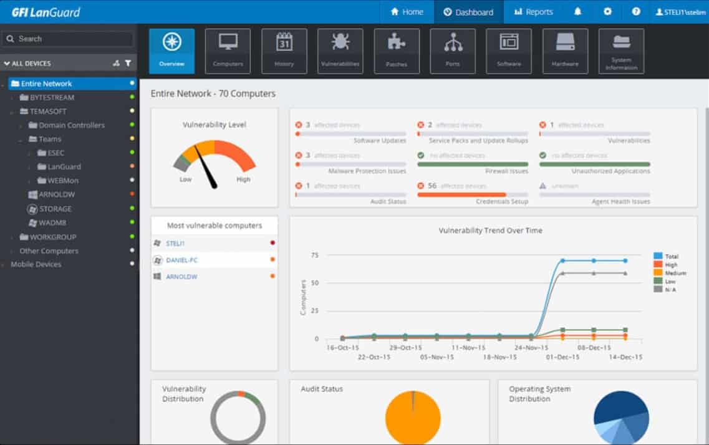
Task: Open the Hardware drive tile
Action: (565, 51)
